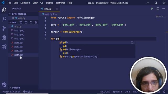Split the editor to the right

coord(158,9)
